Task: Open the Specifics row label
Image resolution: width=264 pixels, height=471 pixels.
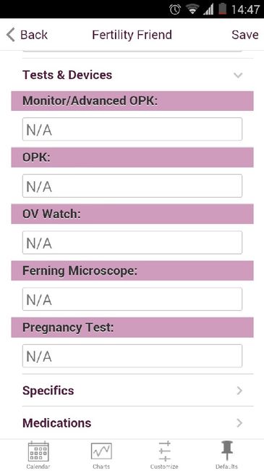Action: (48, 391)
